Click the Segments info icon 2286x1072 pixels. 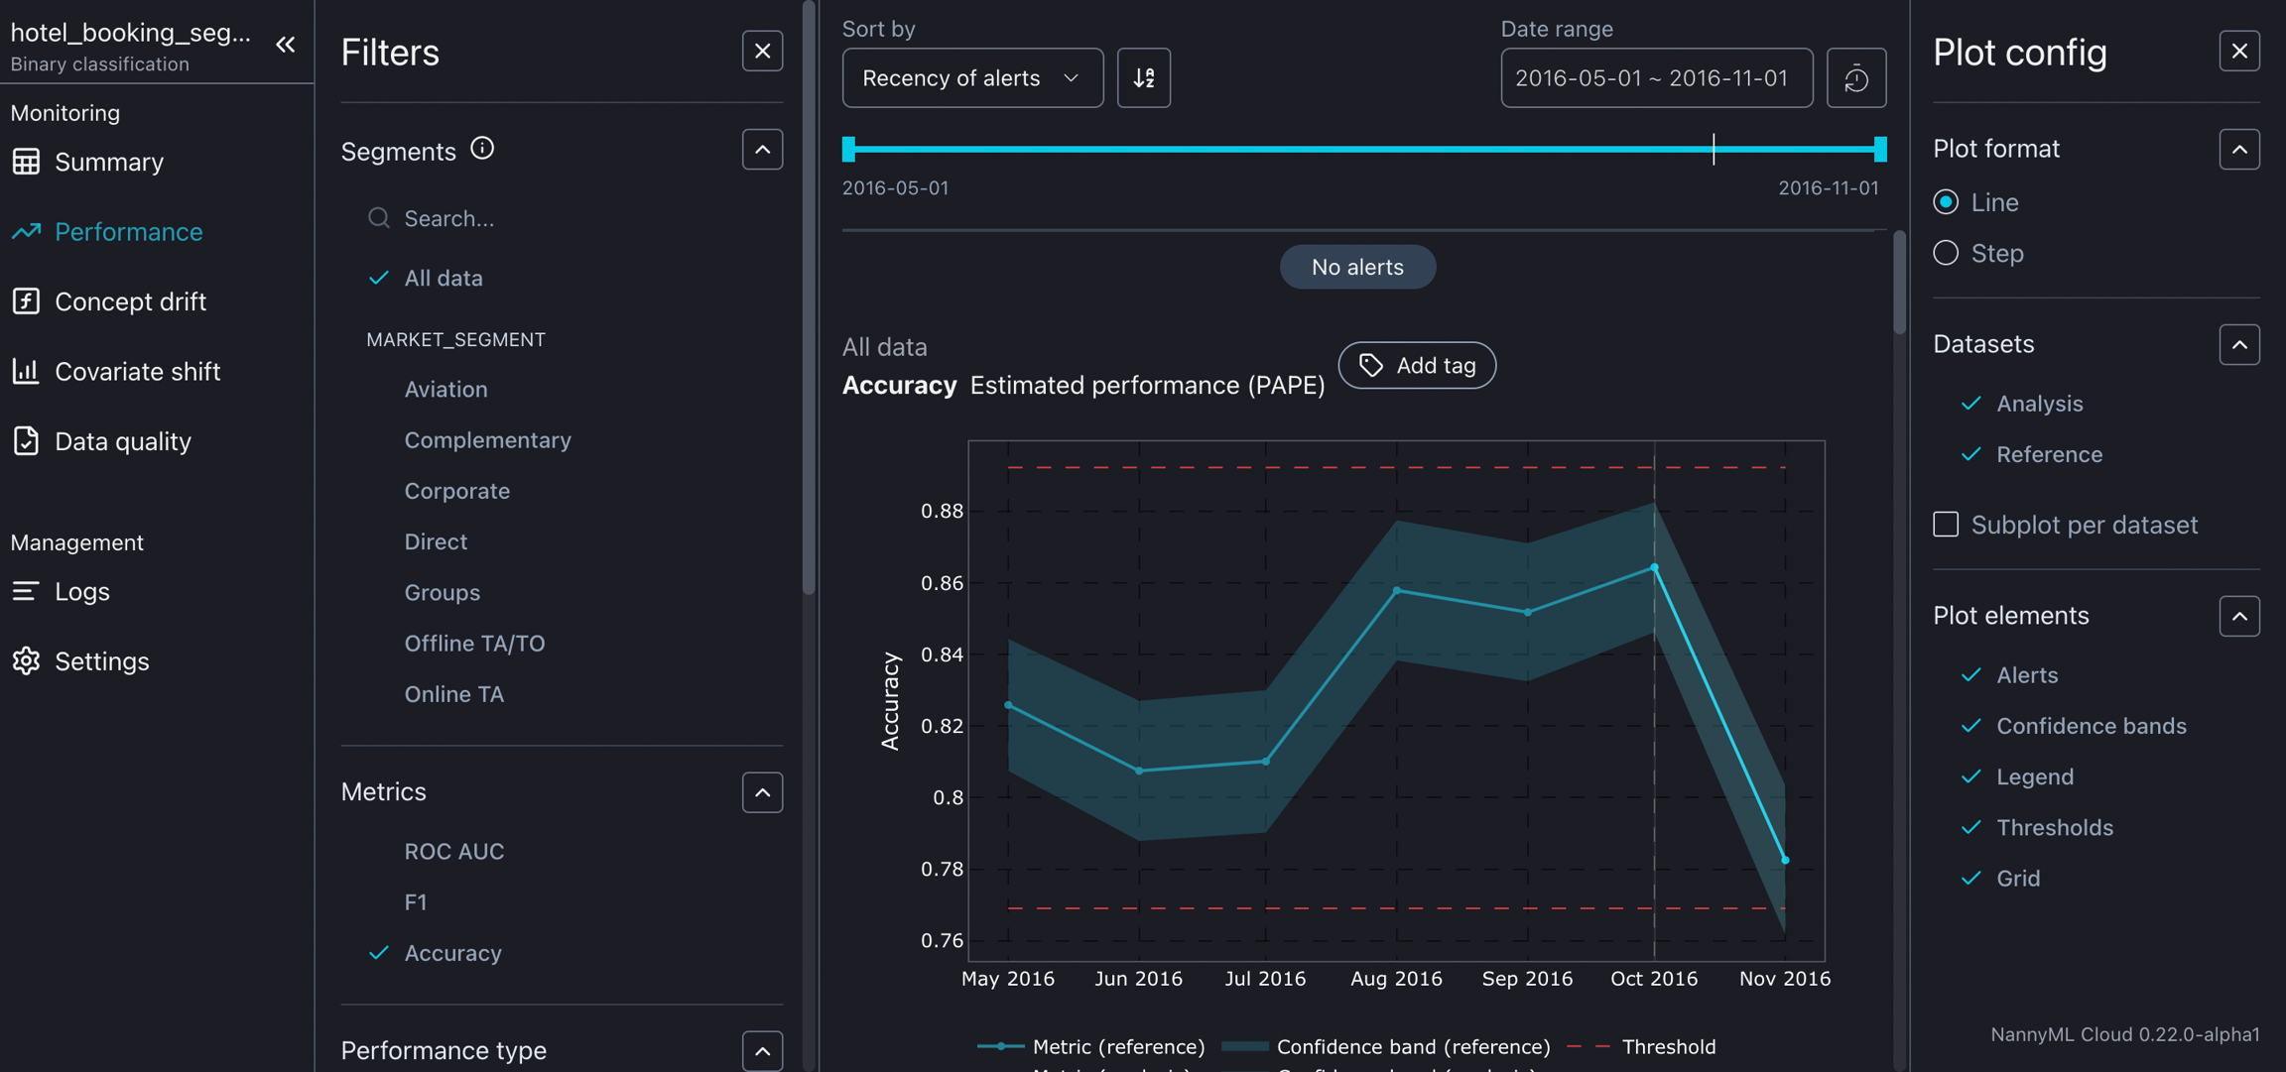click(482, 149)
